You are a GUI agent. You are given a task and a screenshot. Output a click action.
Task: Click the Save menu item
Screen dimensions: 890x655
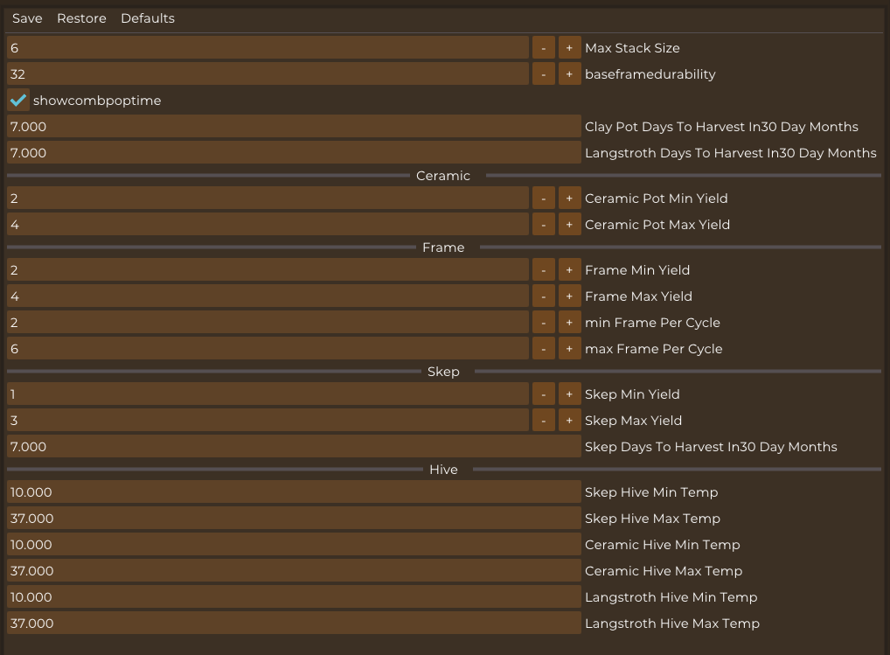tap(27, 18)
